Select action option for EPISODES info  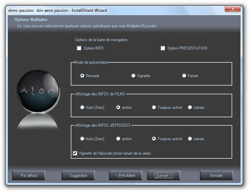coord(118,139)
